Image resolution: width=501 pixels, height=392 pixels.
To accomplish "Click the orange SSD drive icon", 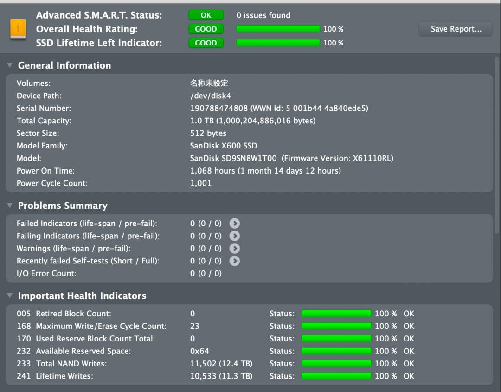I will [x=19, y=29].
